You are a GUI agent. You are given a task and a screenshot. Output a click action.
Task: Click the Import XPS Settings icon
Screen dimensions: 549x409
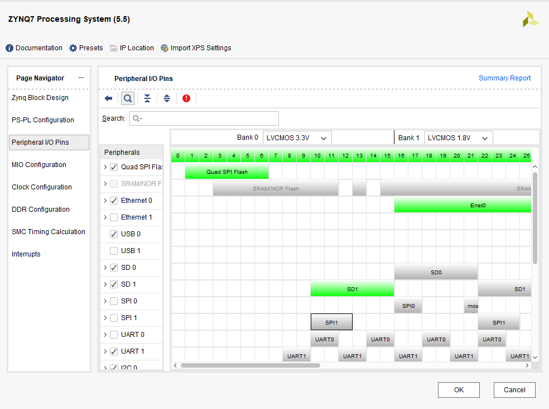(x=164, y=48)
